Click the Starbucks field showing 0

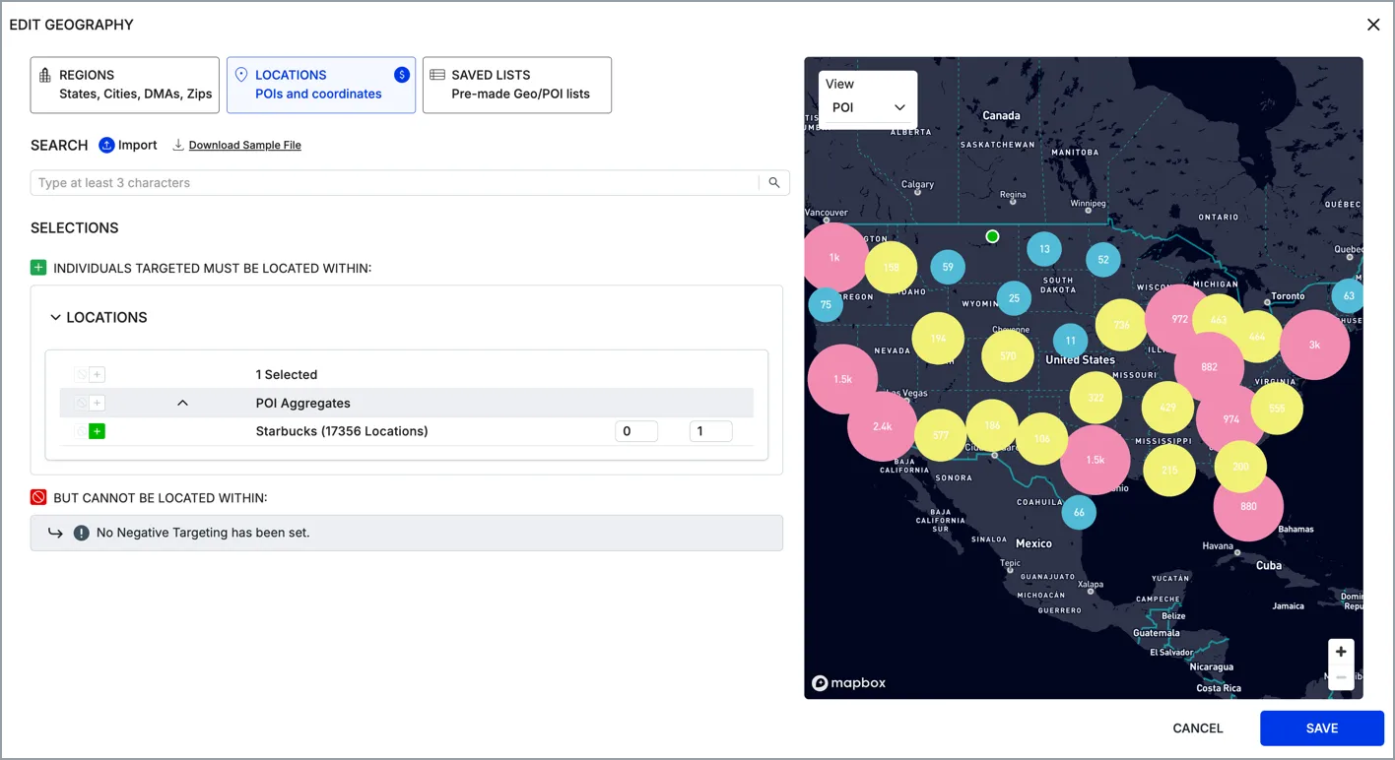(636, 431)
